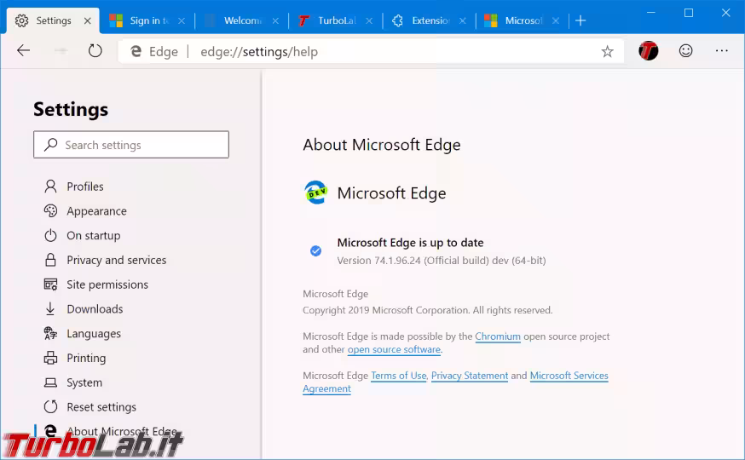Switch to the Welcome tab

[x=241, y=20]
